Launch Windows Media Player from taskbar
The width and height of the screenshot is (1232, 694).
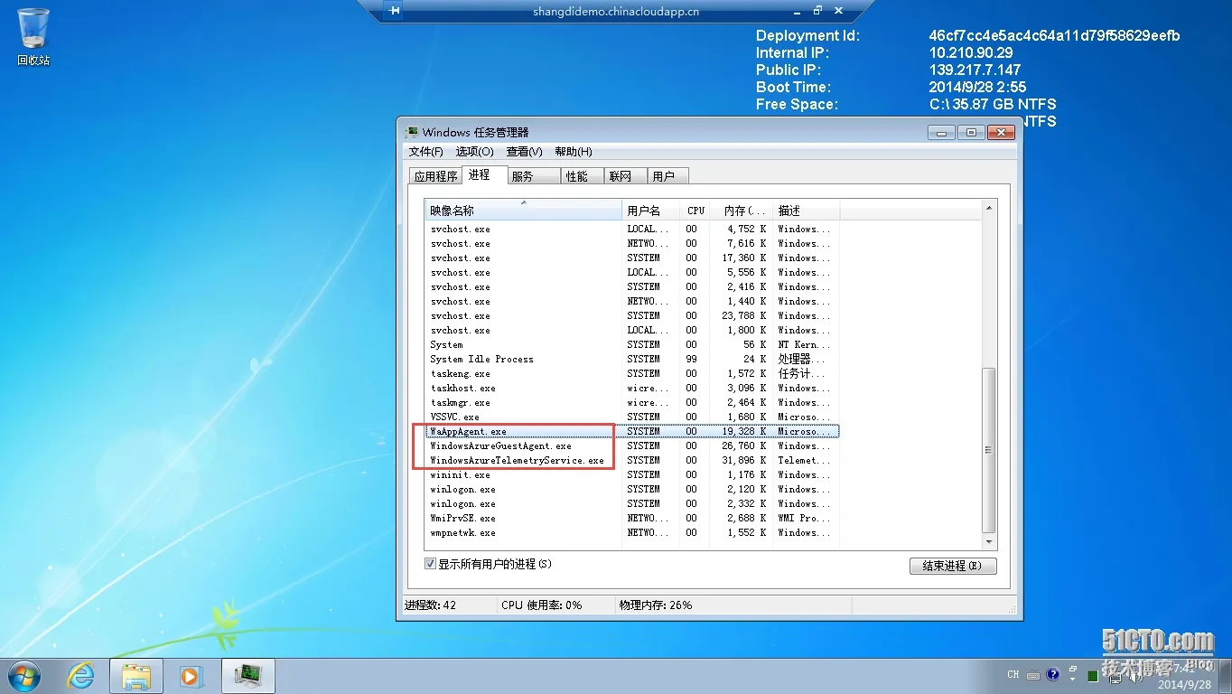(191, 676)
